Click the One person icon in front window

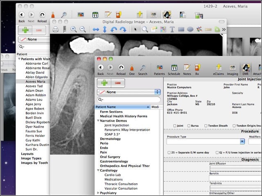tap(132, 68)
